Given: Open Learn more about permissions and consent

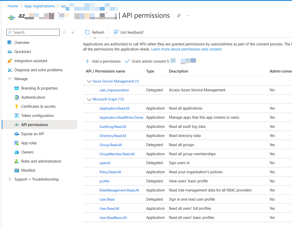Looking at the screenshot, I should (186, 49).
